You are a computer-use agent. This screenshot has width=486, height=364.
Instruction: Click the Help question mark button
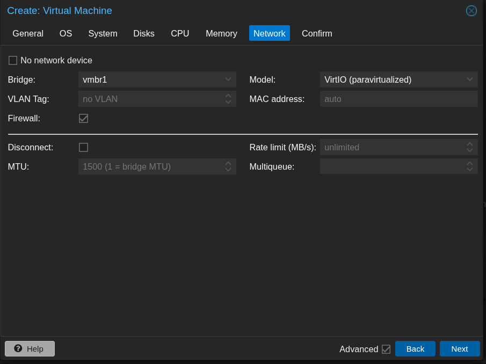[30, 348]
